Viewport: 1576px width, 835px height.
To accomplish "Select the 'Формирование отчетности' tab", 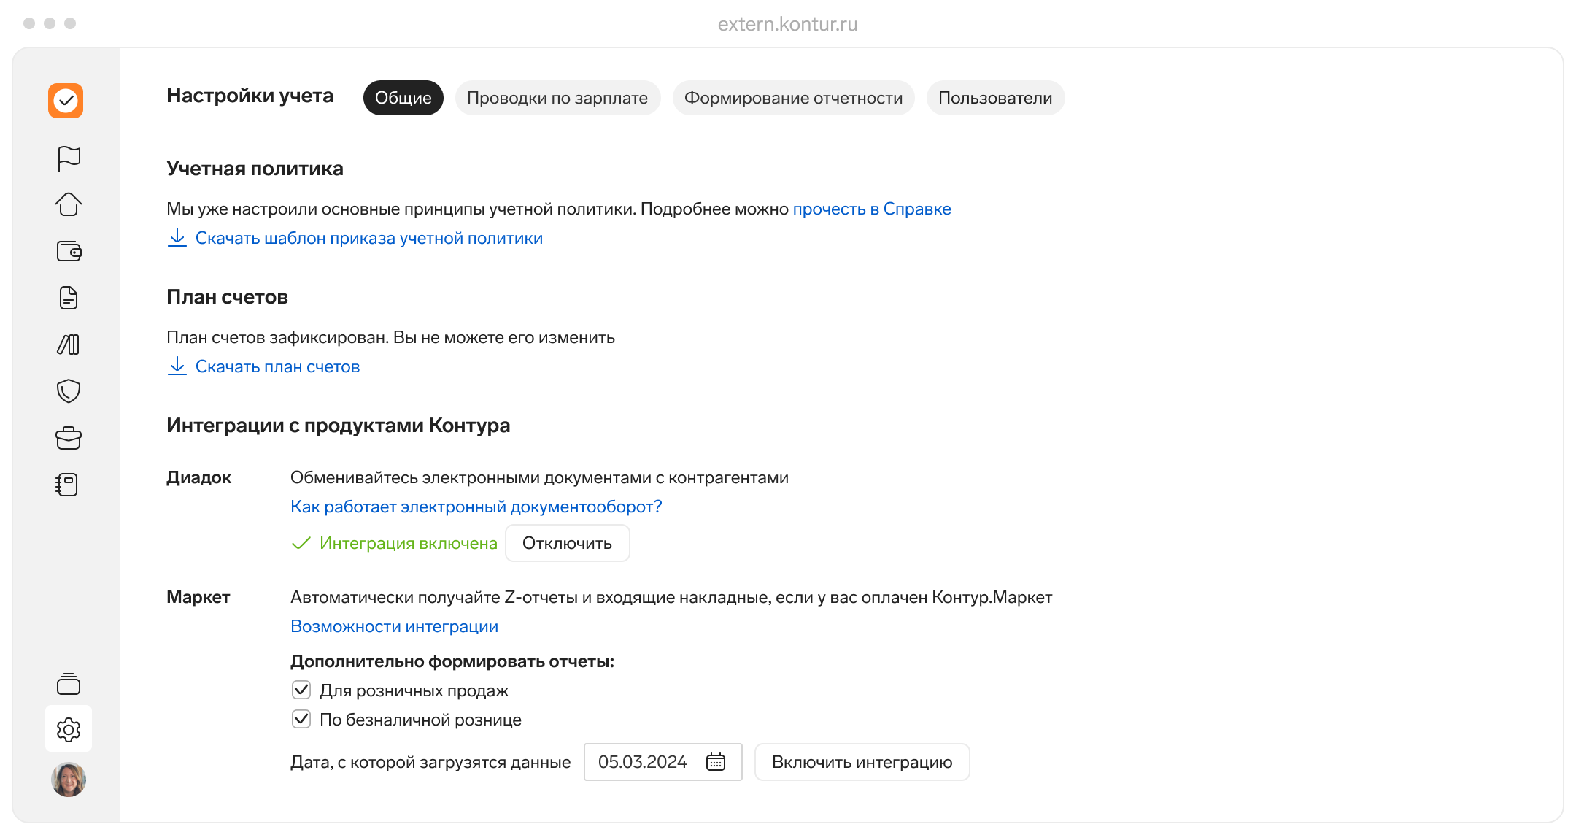I will tap(793, 98).
